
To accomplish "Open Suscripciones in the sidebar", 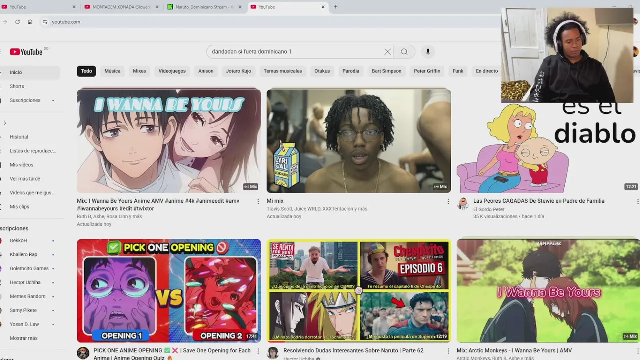I will coord(30,100).
